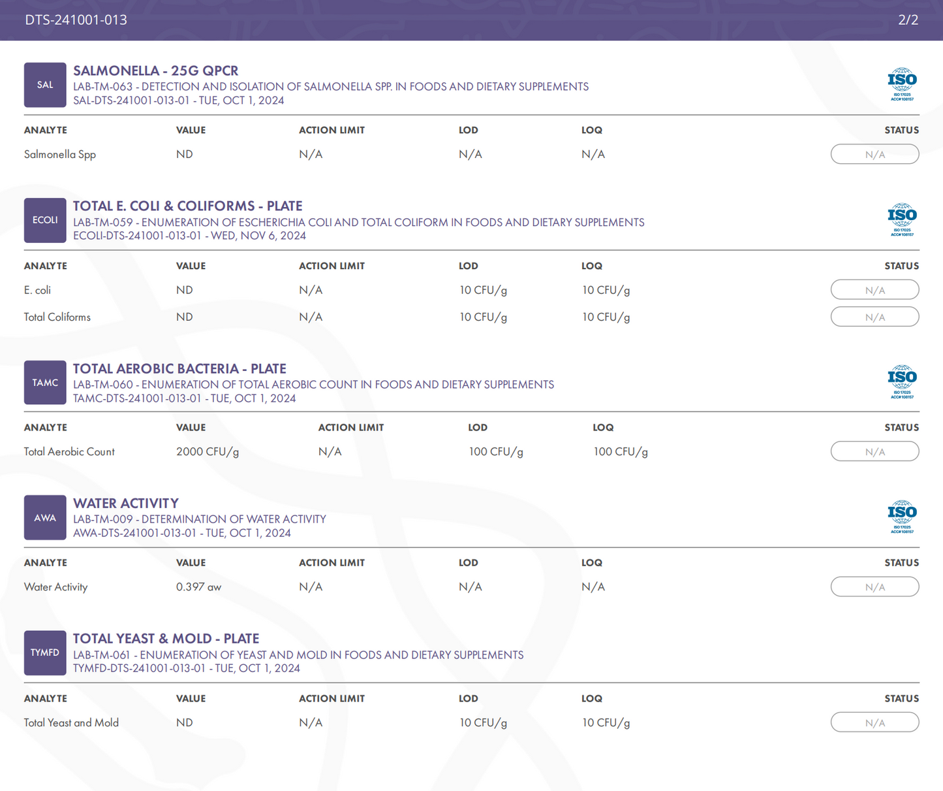Click the AWA water activity badge

pyautogui.click(x=45, y=518)
